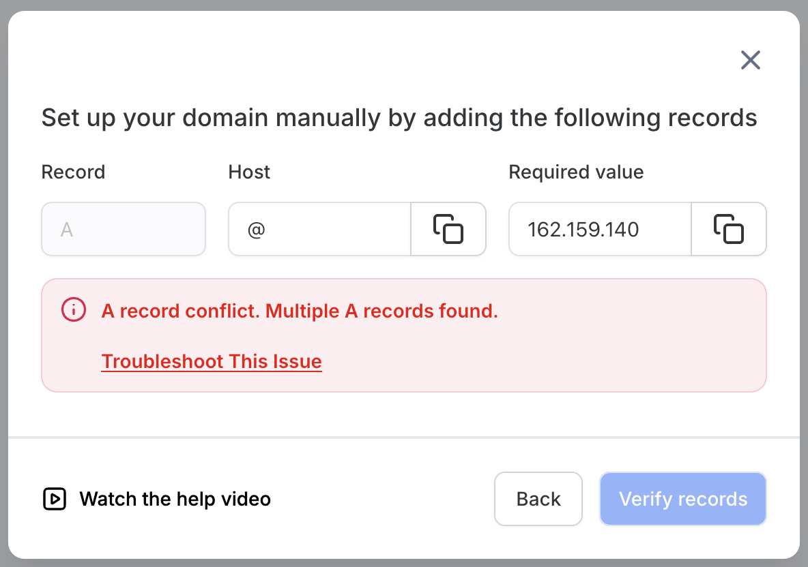The height and width of the screenshot is (567, 808).
Task: Go back using the Back button
Action: 538,499
